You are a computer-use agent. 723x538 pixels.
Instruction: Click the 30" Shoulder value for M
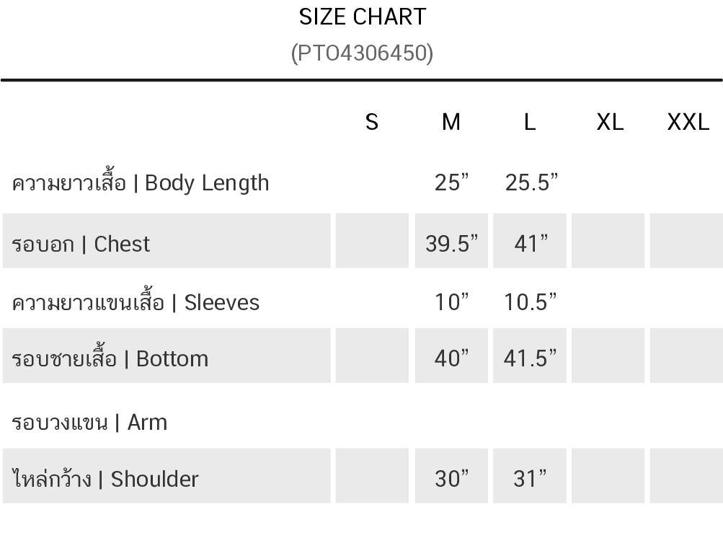point(451,479)
